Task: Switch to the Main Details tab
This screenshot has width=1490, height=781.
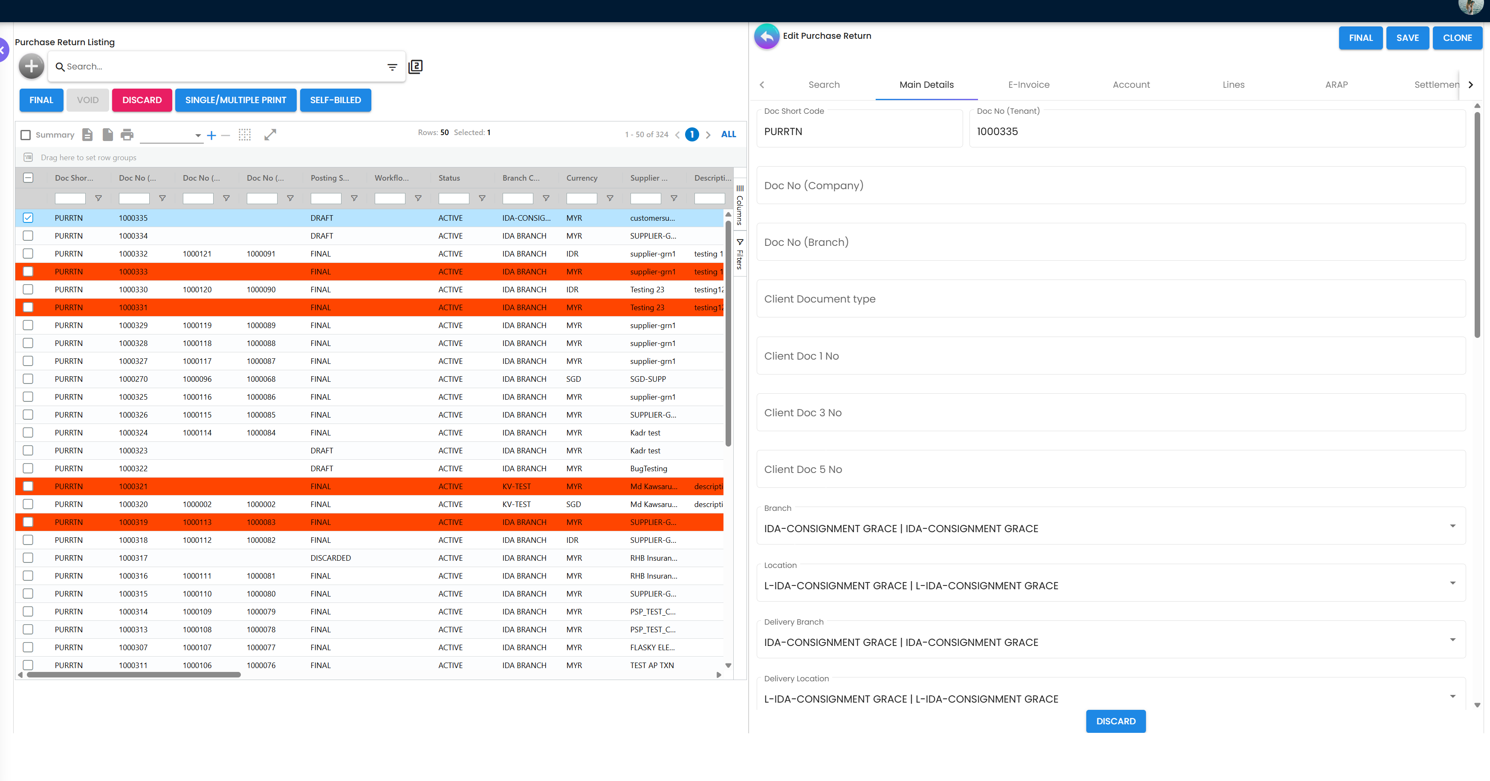Action: 926,84
